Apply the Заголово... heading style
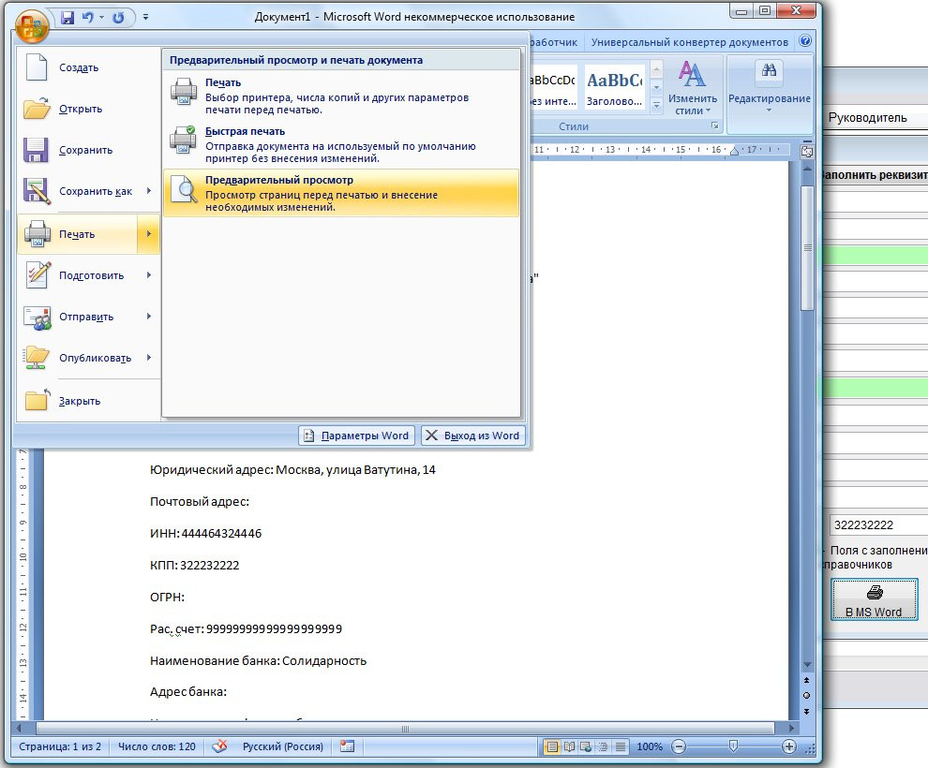The height and width of the screenshot is (768, 928). [x=614, y=86]
